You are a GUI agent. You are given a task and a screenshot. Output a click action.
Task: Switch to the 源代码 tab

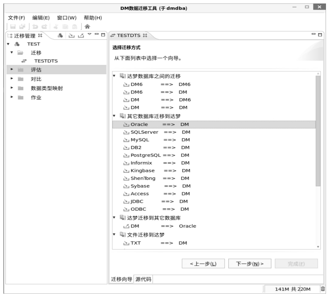pos(144,279)
